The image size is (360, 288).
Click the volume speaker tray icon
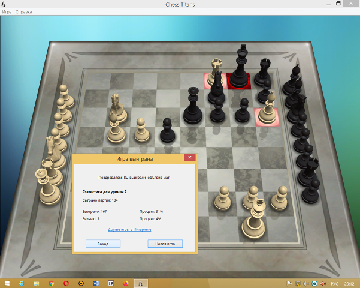click(x=323, y=283)
